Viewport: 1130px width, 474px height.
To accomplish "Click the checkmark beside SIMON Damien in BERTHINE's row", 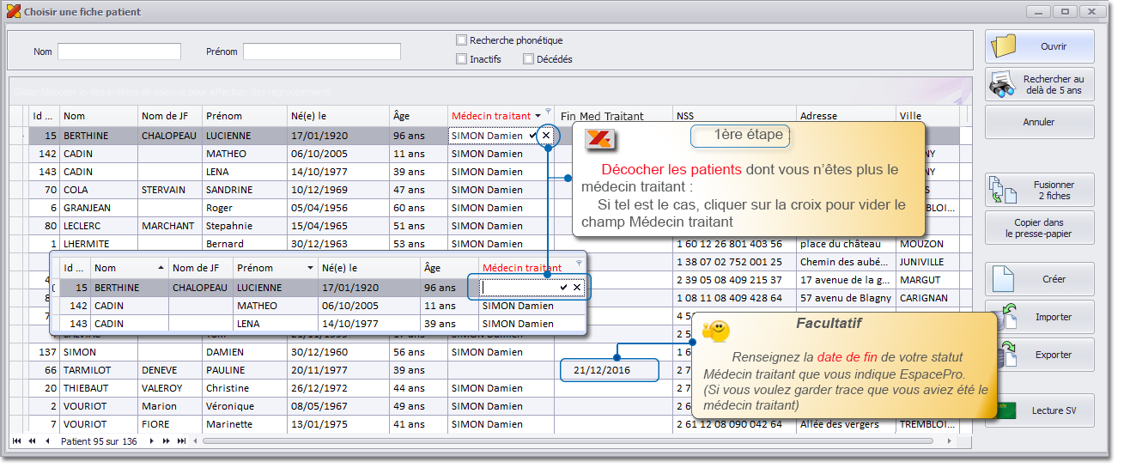I will (x=533, y=136).
